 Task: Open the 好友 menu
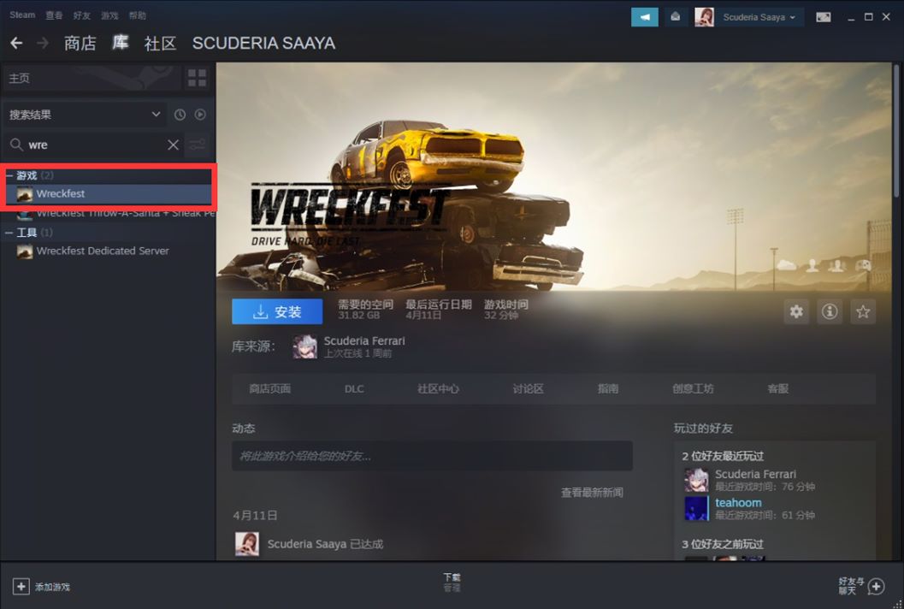(82, 15)
